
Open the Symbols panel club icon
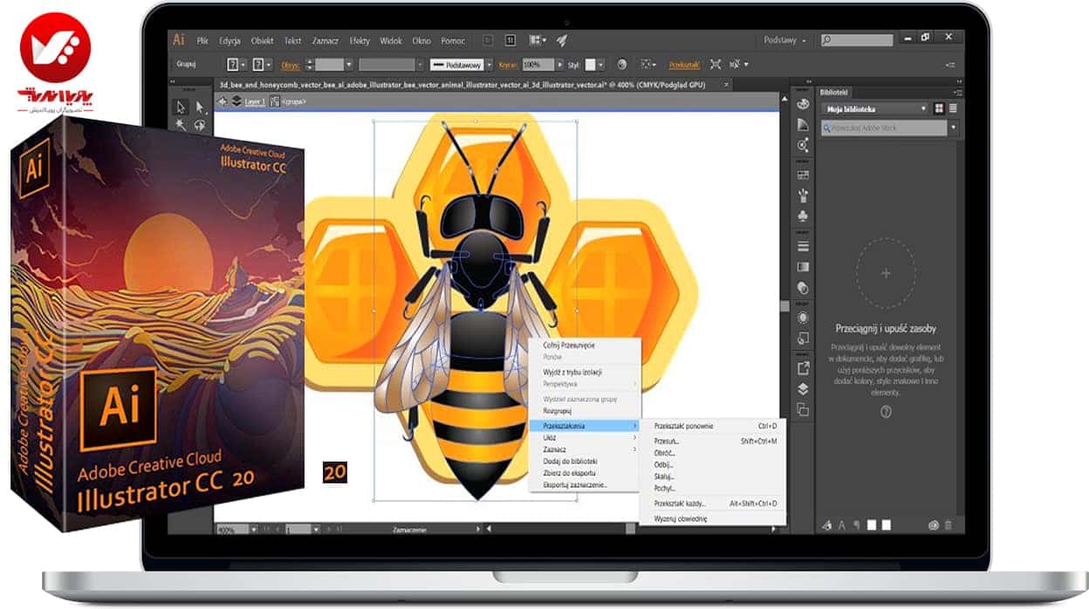click(803, 216)
